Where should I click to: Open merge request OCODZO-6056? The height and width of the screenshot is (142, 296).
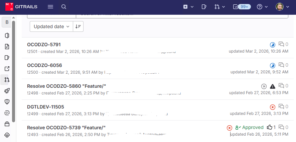(44, 65)
